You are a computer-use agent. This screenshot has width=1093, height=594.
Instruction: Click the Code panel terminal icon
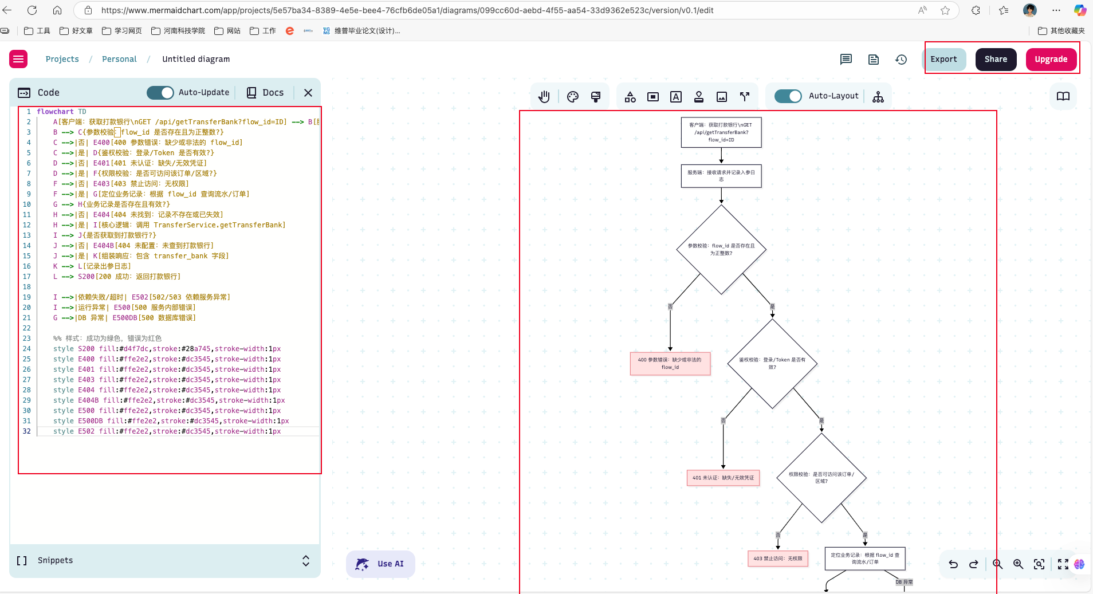(24, 93)
